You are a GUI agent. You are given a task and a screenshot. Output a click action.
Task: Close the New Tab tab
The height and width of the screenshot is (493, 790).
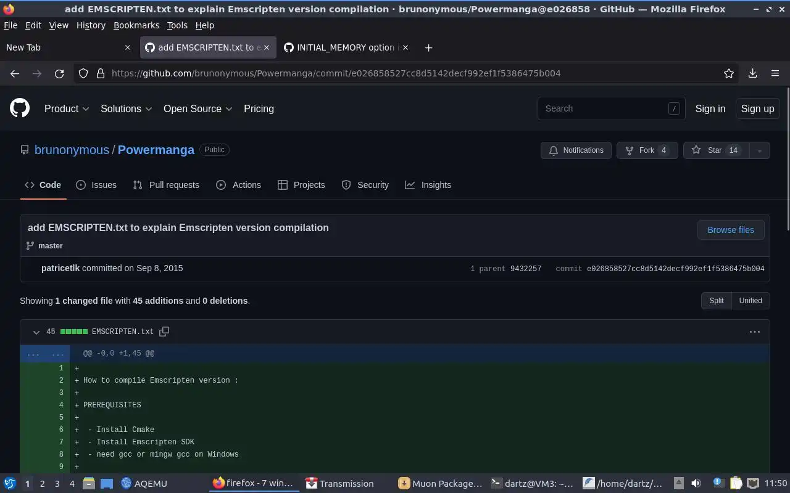click(128, 47)
